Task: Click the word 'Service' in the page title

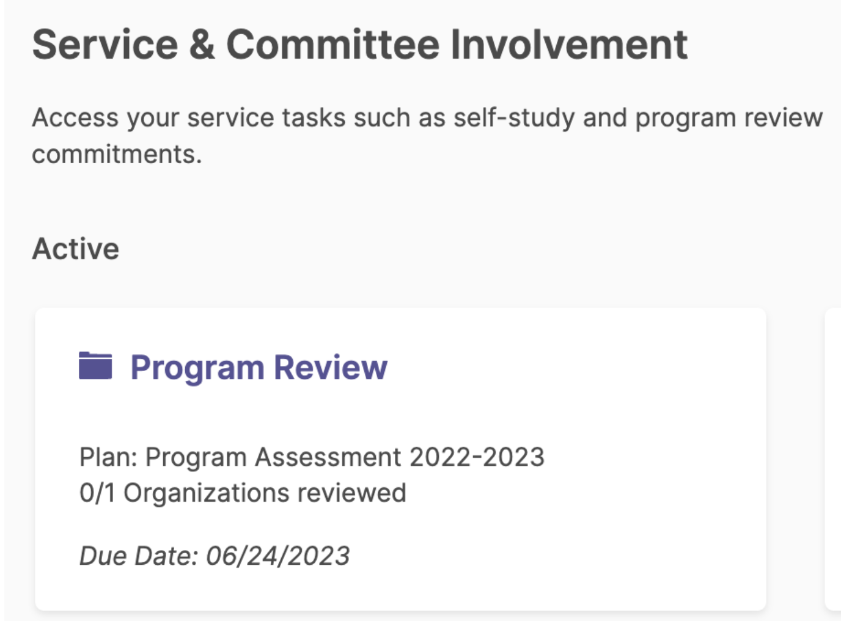Action: tap(105, 45)
